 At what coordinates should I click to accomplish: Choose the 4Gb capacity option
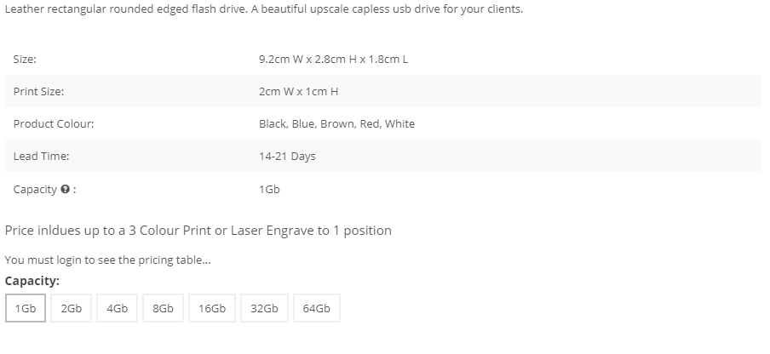pos(117,308)
